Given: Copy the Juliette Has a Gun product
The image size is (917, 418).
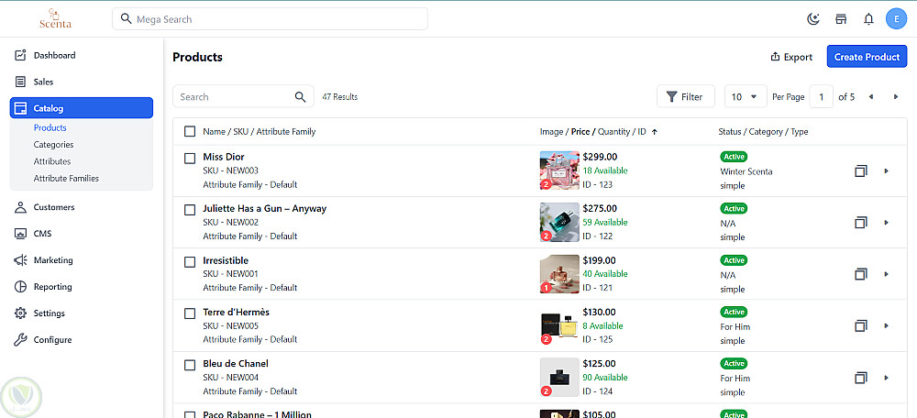Looking at the screenshot, I should coord(860,222).
